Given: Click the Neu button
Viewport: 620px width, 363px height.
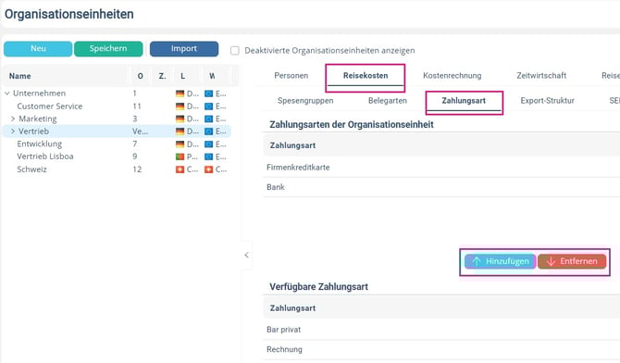Looking at the screenshot, I should 38,49.
